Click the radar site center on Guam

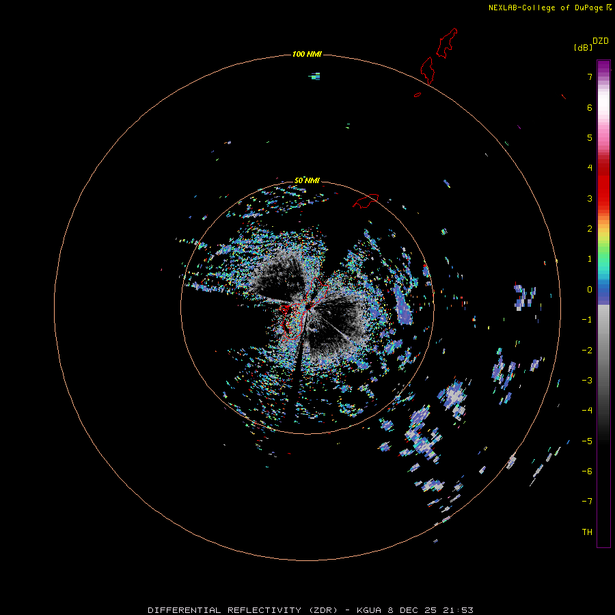[308, 305]
